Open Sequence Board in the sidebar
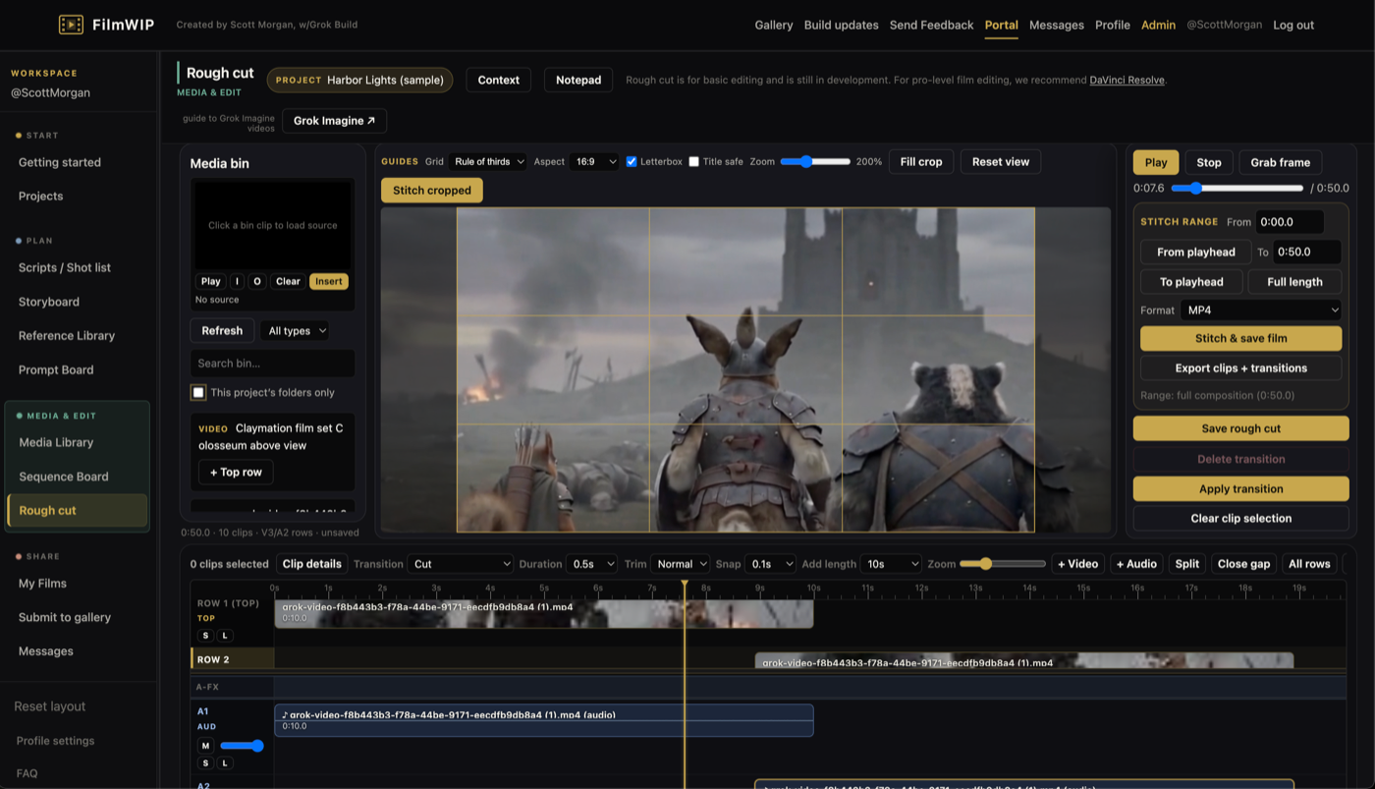The width and height of the screenshot is (1375, 789). tap(64, 477)
